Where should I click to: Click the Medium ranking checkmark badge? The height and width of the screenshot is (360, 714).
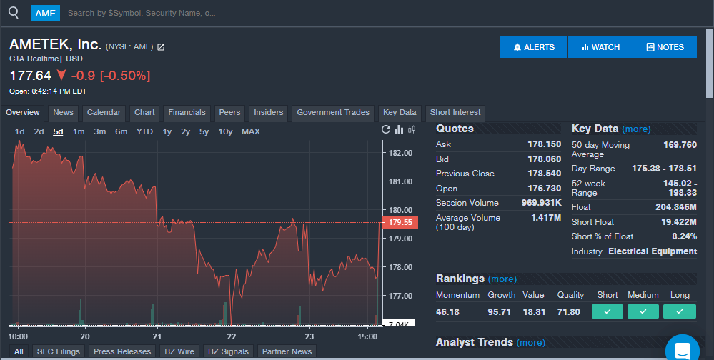(643, 311)
